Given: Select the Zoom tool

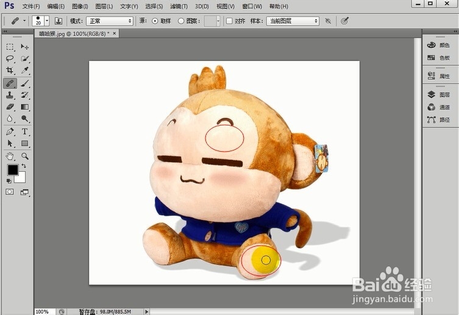Looking at the screenshot, I should pyautogui.click(x=24, y=156).
